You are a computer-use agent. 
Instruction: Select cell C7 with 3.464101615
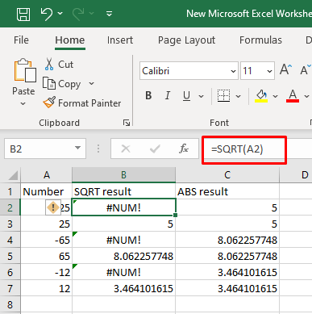pyautogui.click(x=227, y=288)
